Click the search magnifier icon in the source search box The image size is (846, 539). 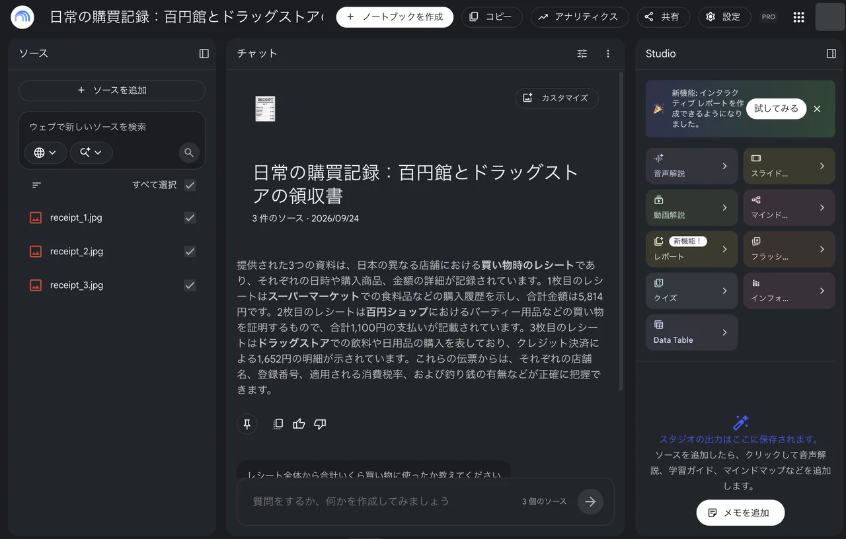tap(189, 153)
